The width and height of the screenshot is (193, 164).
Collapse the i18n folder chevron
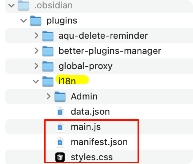[x=36, y=81]
